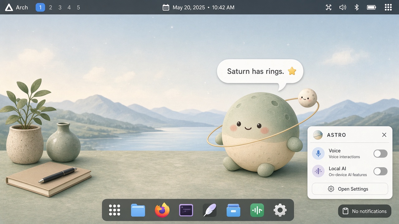399x224 pixels.
Task: Click the No notifications button
Action: 365,211
